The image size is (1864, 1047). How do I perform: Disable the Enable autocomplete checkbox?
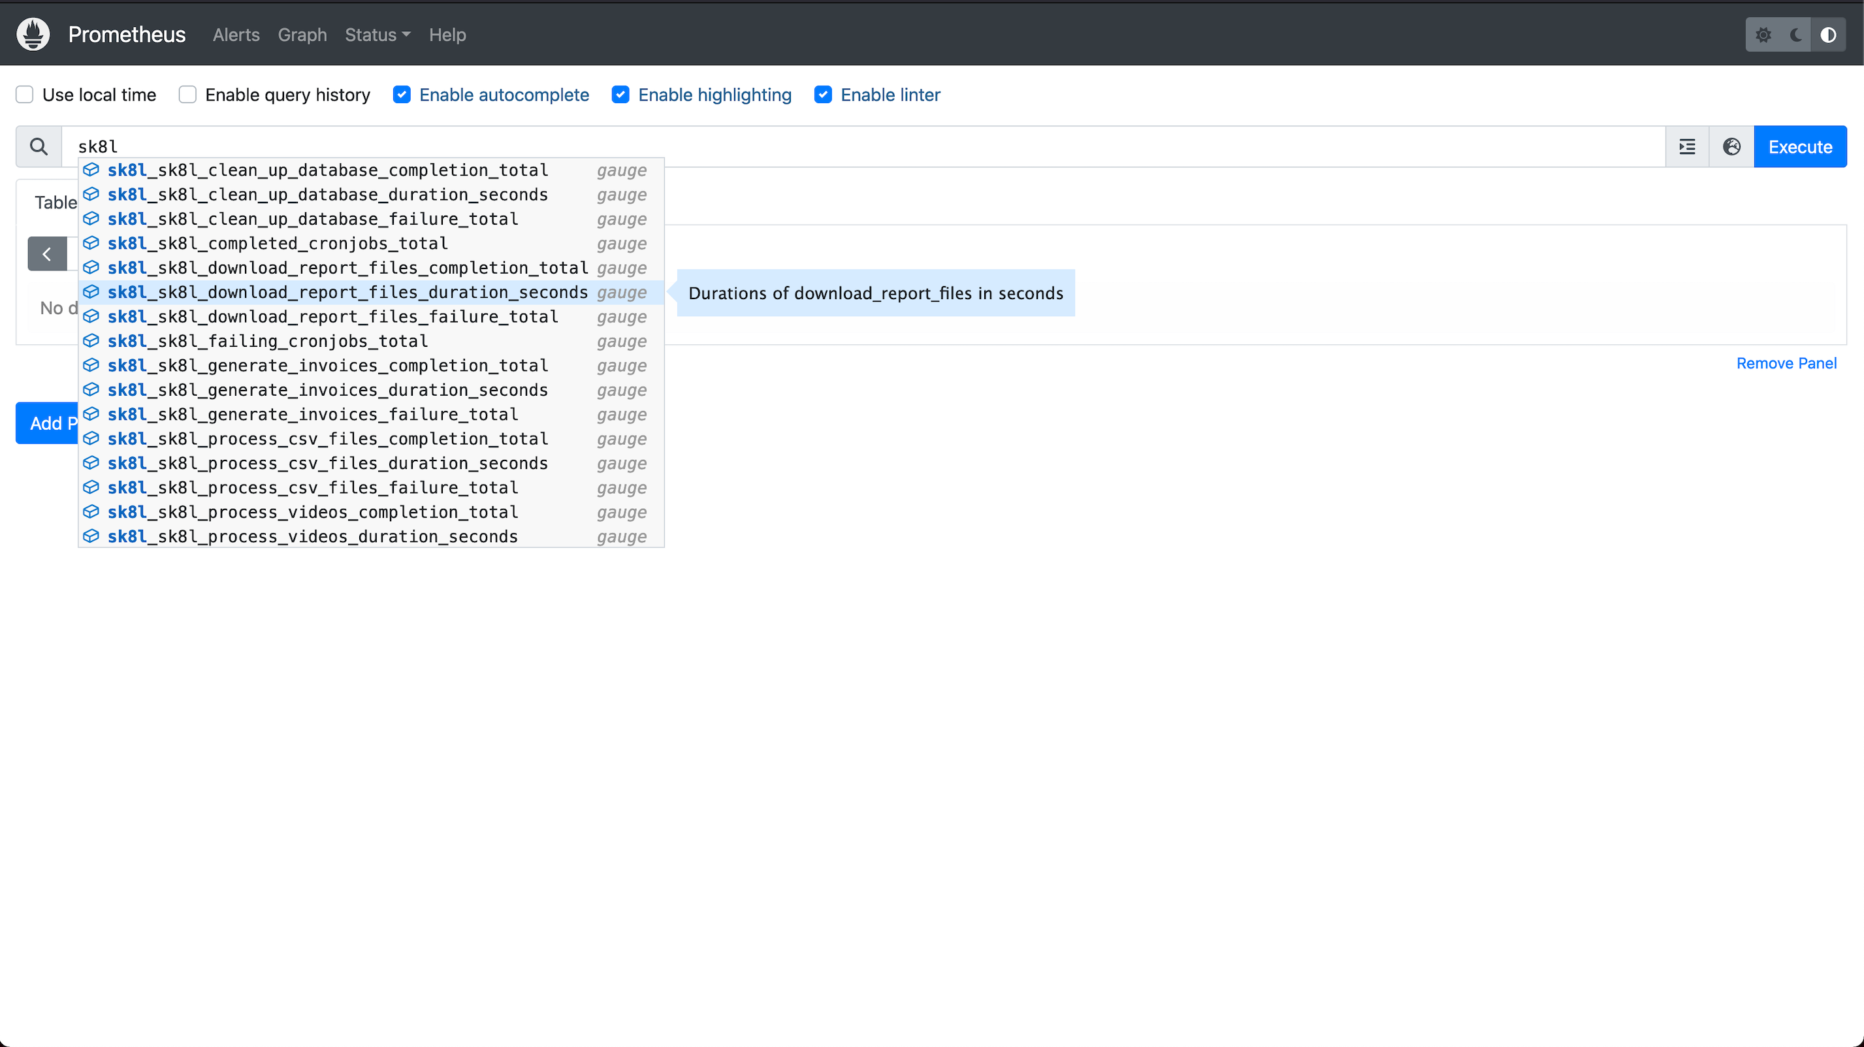tap(402, 95)
